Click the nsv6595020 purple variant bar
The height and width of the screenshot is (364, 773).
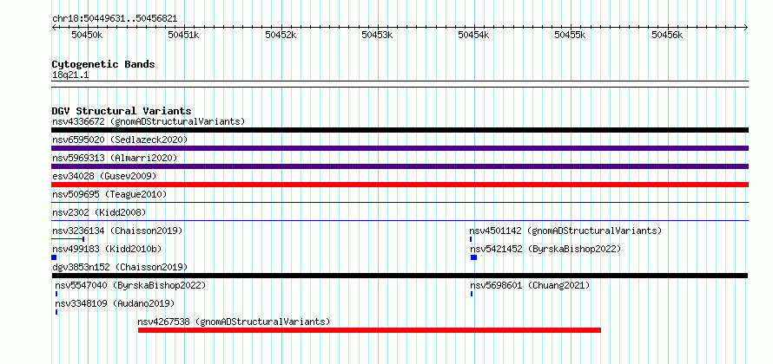[x=400, y=148]
